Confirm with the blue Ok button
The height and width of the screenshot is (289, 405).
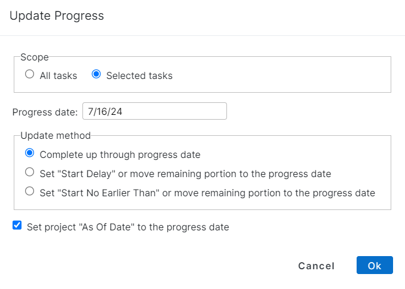click(375, 266)
